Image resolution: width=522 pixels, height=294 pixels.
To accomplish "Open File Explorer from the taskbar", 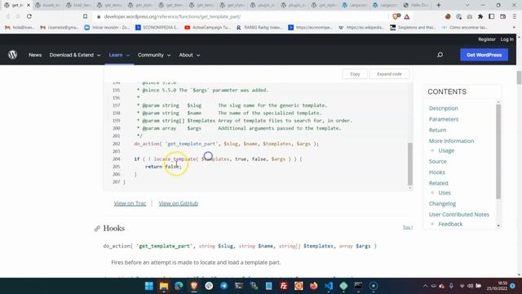I will (164, 286).
